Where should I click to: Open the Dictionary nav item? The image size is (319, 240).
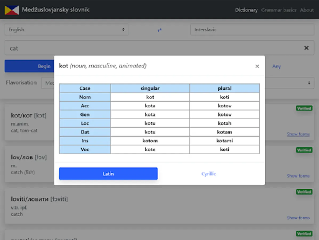(x=246, y=10)
